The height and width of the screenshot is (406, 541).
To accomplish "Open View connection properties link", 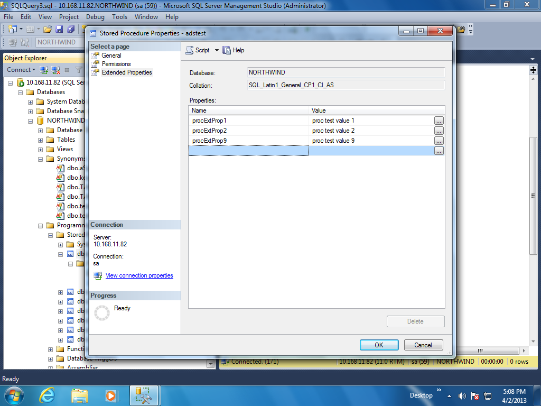I will click(139, 275).
